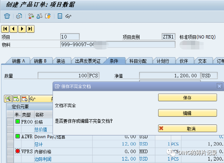
Task: Click the pencil edit note toolbar icon
Action: pyautogui.click(x=48, y=16)
